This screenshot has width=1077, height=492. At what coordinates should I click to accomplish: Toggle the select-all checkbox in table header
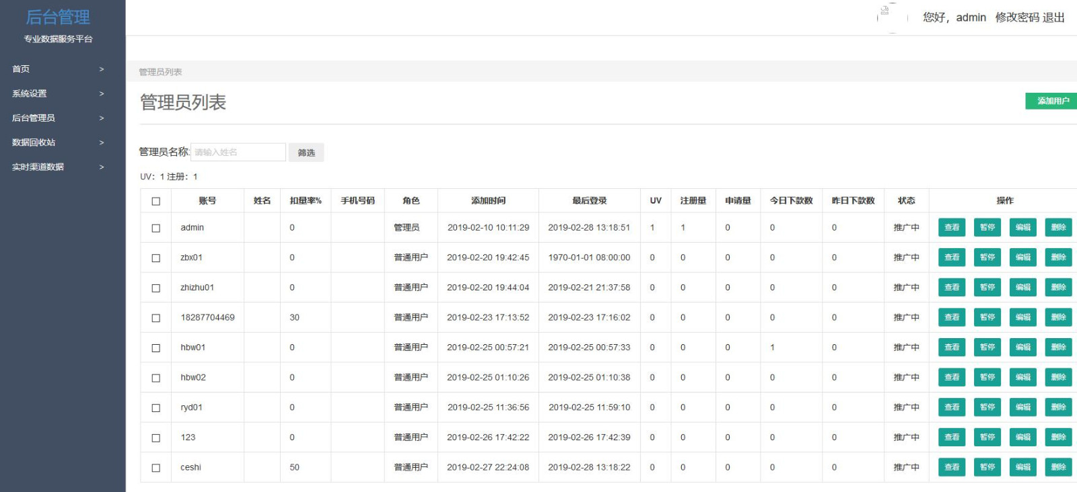tap(156, 201)
